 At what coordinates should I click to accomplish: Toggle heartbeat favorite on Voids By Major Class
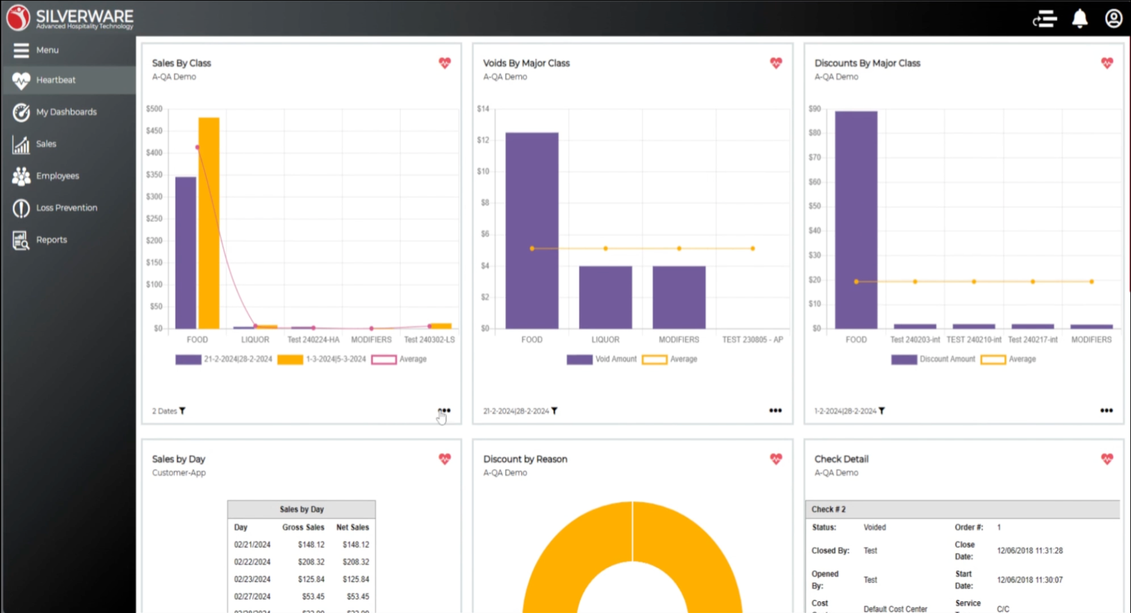[776, 63]
